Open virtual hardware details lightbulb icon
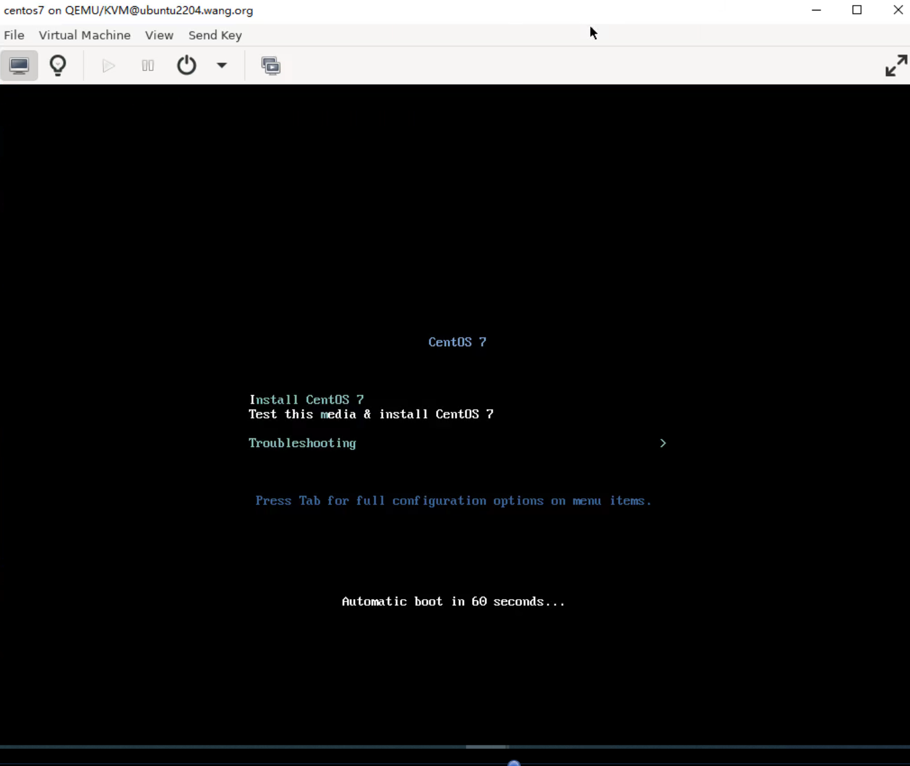This screenshot has height=766, width=910. [58, 66]
